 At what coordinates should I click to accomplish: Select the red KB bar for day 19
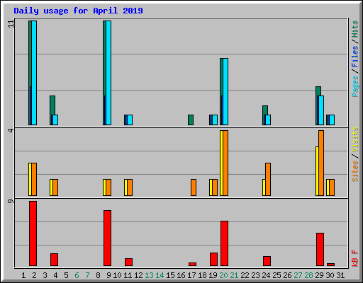point(214,260)
